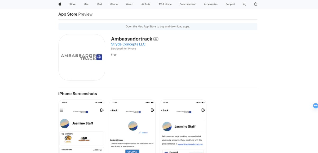Click 'Last 90 Days' label in Social Stats

point(97,150)
